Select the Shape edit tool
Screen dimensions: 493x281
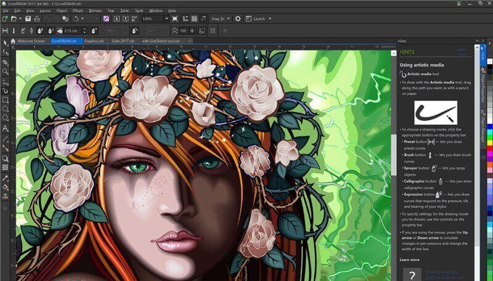[5, 52]
